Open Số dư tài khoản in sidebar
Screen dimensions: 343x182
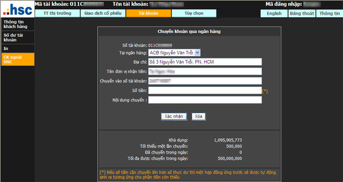pos(18,37)
